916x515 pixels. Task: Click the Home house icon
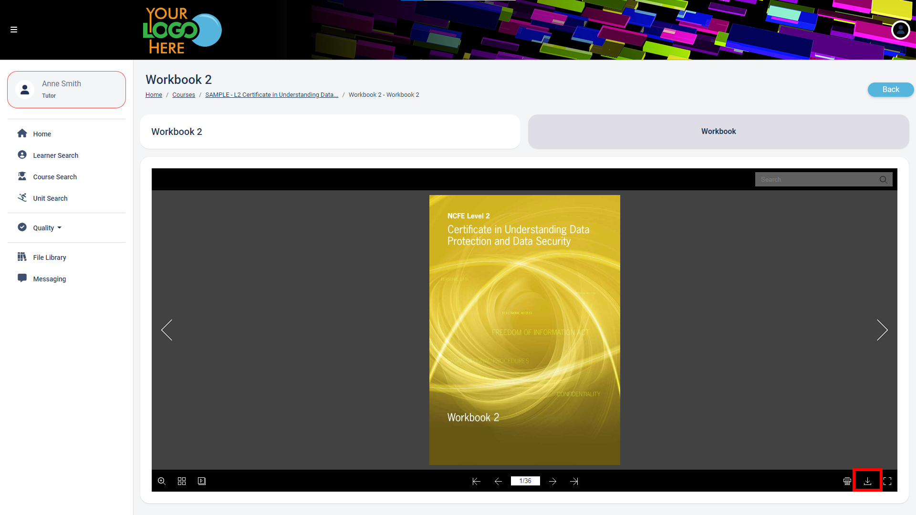tap(22, 133)
